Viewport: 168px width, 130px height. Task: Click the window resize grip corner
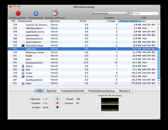[159, 118]
